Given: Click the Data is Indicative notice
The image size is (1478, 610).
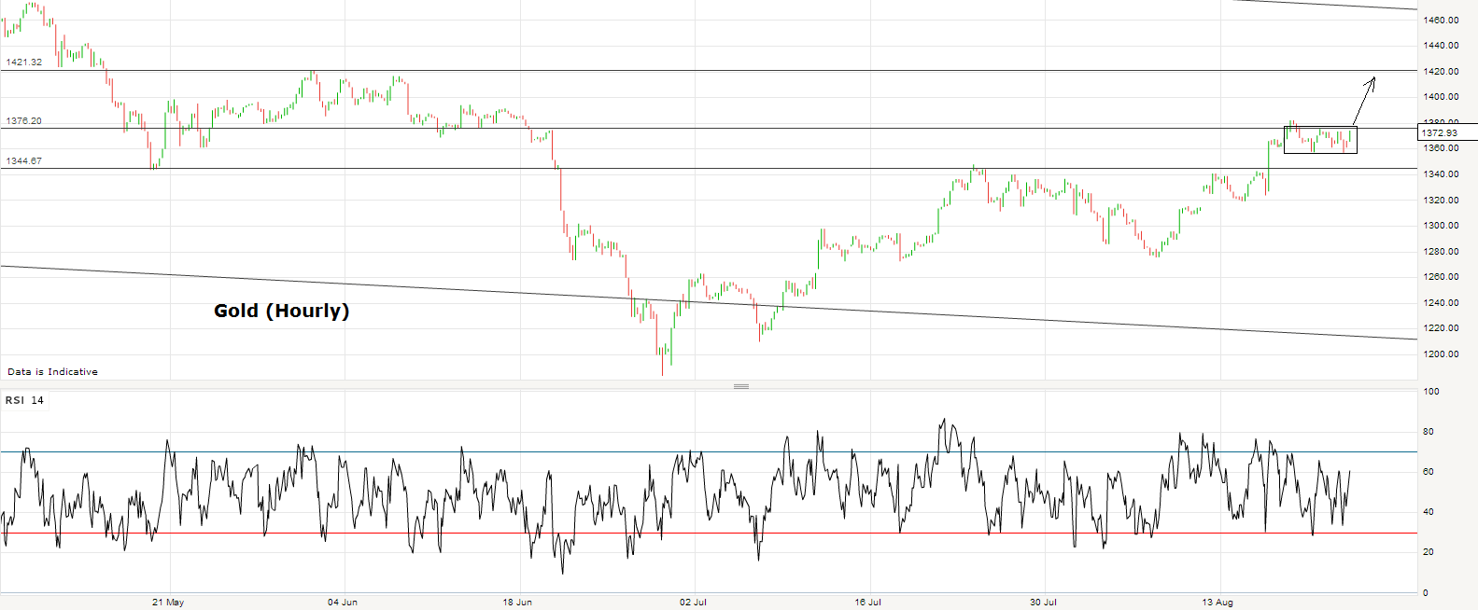Looking at the screenshot, I should coord(53,372).
